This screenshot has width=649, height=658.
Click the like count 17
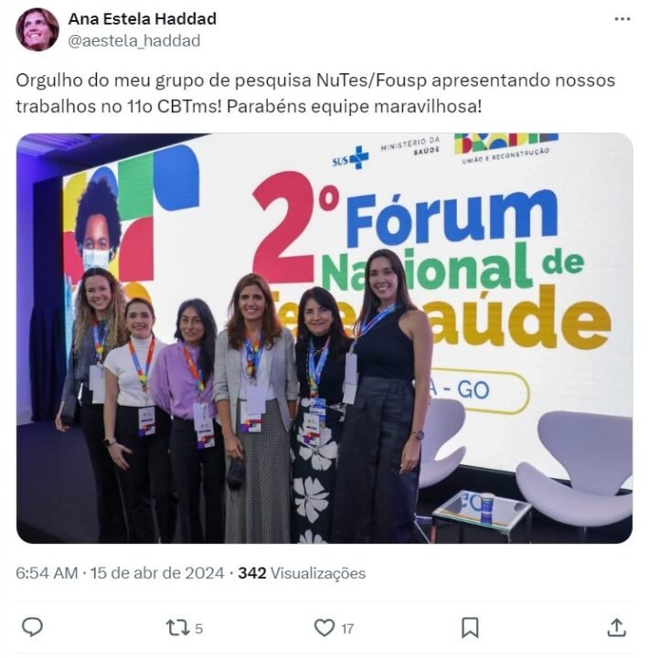point(347,629)
